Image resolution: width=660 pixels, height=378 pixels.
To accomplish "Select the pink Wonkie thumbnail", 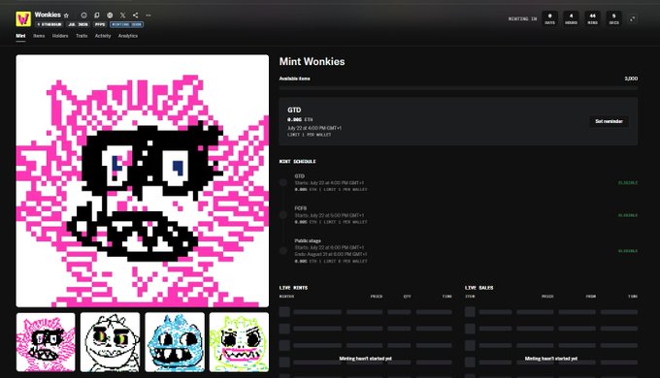I will click(46, 342).
